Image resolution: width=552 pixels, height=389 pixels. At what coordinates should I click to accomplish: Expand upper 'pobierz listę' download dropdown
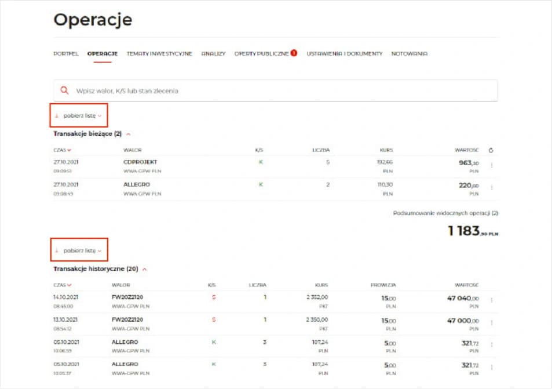coord(79,115)
